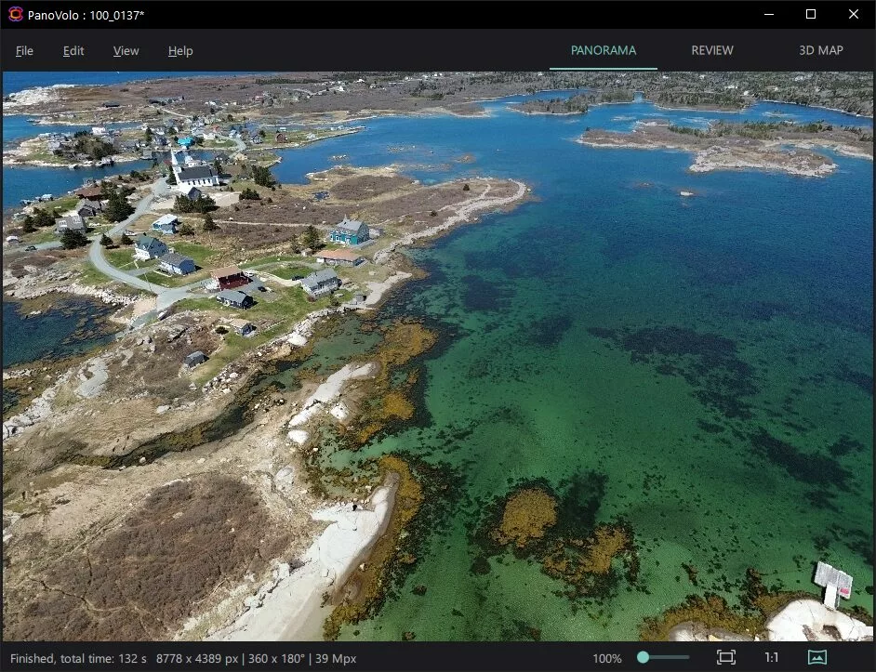Click the 100% zoom value
The height and width of the screenshot is (672, 876).
pyautogui.click(x=607, y=659)
